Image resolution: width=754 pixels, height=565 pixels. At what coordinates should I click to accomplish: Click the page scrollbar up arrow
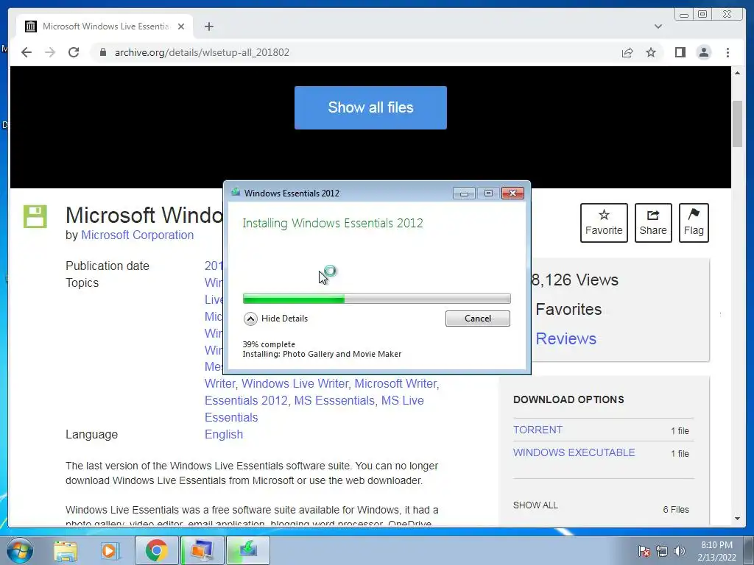737,73
